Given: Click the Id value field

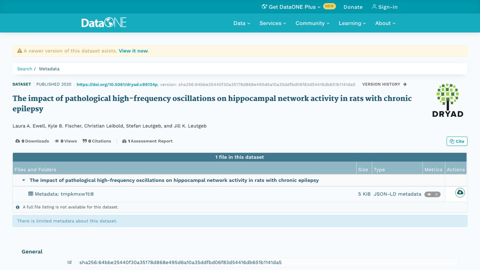Looking at the screenshot, I should [268, 262].
